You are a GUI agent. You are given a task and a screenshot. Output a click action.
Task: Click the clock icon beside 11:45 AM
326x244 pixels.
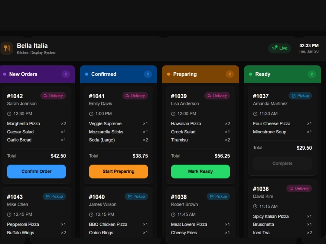point(173,214)
